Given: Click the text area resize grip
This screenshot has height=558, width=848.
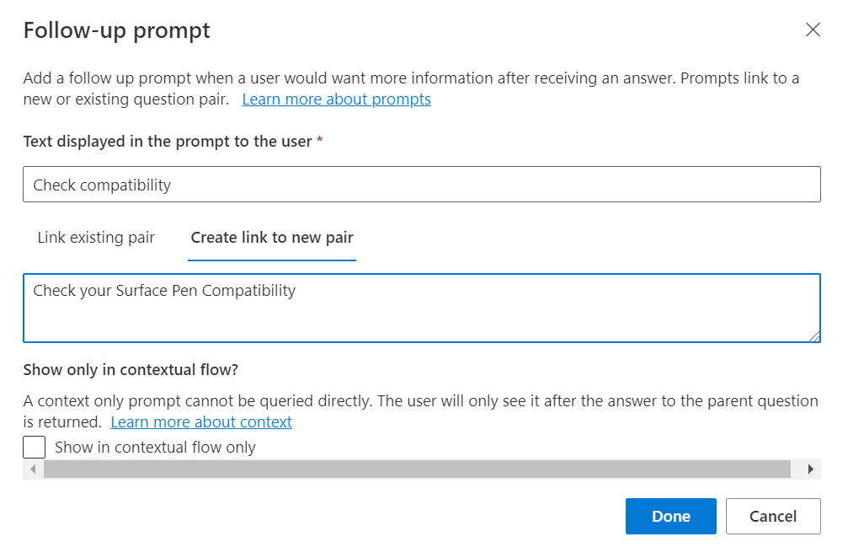Looking at the screenshot, I should 814,336.
